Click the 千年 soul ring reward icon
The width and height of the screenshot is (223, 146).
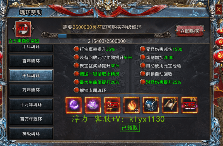pos(190,105)
